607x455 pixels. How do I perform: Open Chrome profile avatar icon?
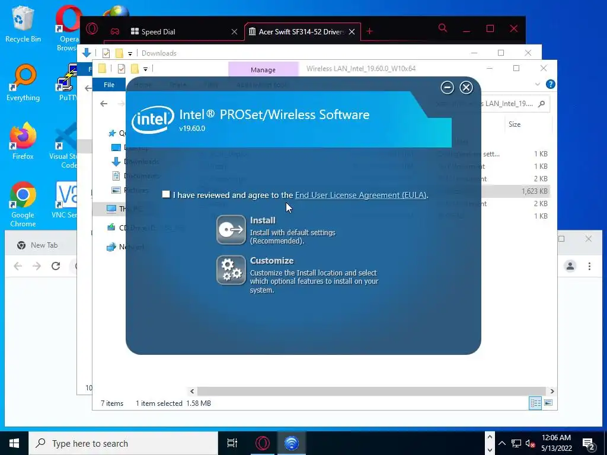pos(570,266)
